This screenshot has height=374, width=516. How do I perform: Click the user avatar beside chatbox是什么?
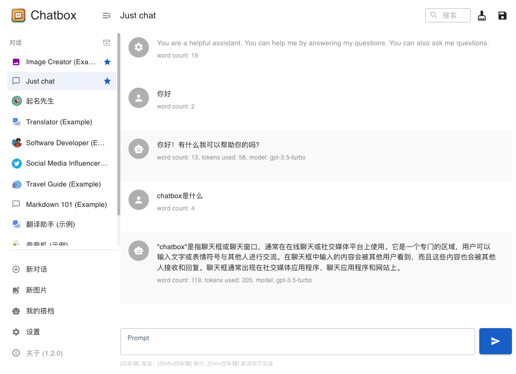(x=139, y=200)
